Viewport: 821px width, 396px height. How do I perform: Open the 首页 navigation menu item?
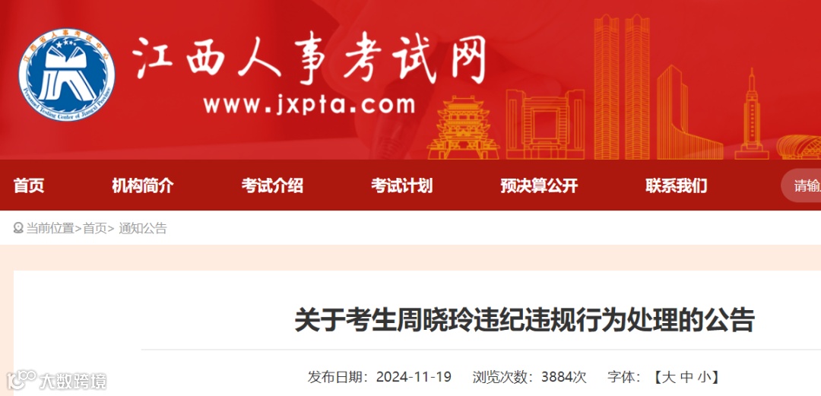(x=29, y=185)
